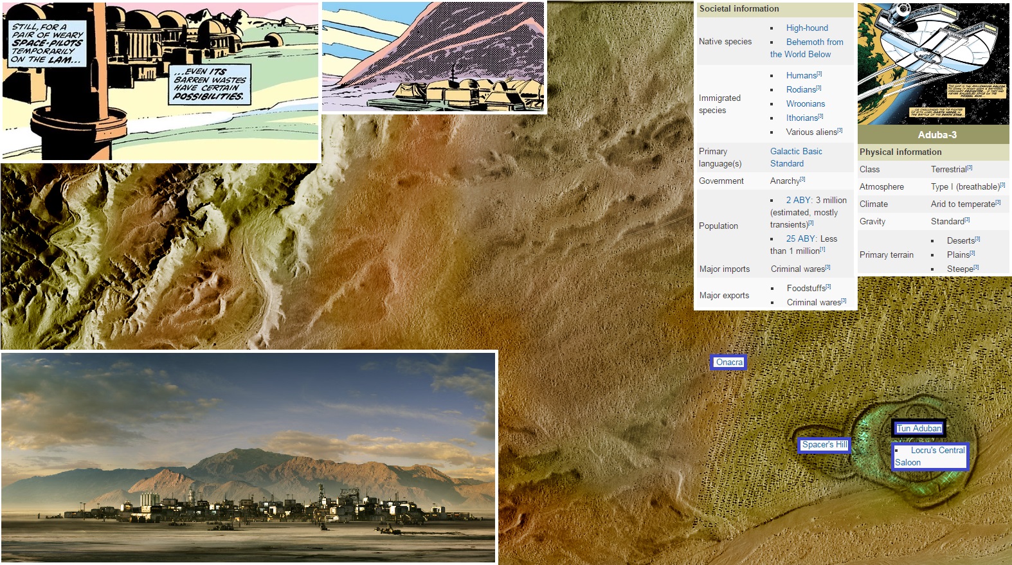This screenshot has height=565, width=1012.
Task: Select the Onacra map label
Action: 728,363
